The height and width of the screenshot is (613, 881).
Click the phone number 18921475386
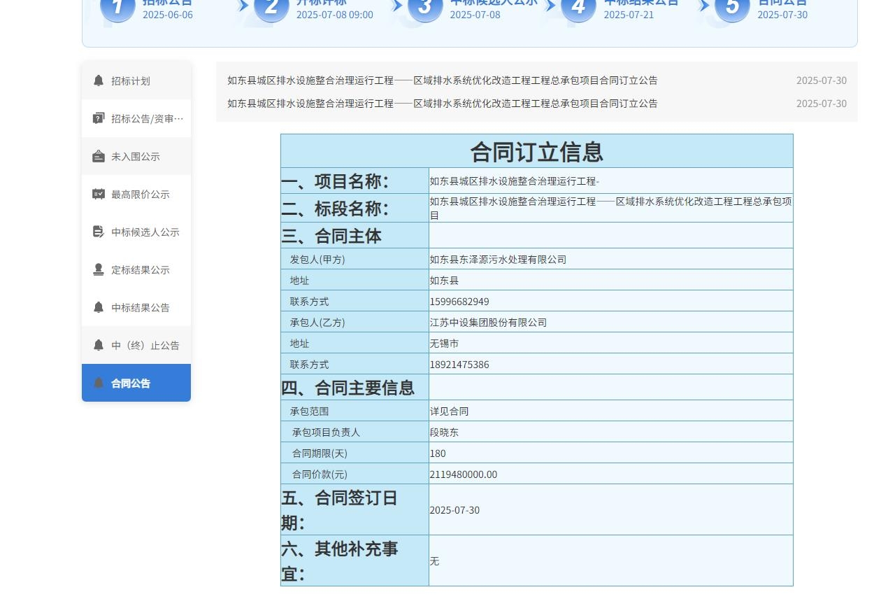[459, 365]
